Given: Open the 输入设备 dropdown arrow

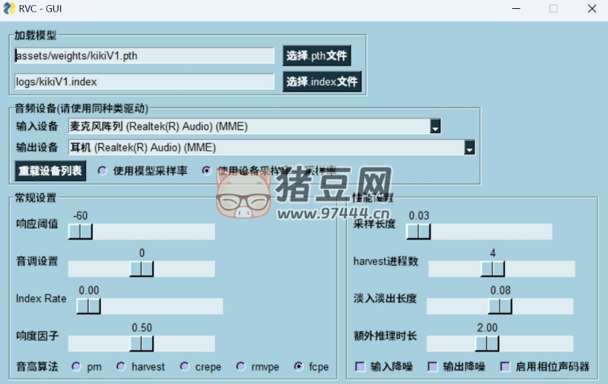Looking at the screenshot, I should pyautogui.click(x=435, y=127).
